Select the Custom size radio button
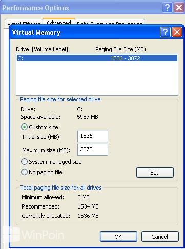This screenshot has height=249, width=185. 24,127
